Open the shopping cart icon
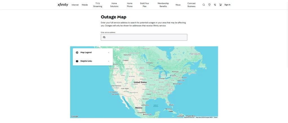The image size is (288, 123). (x=220, y=5)
